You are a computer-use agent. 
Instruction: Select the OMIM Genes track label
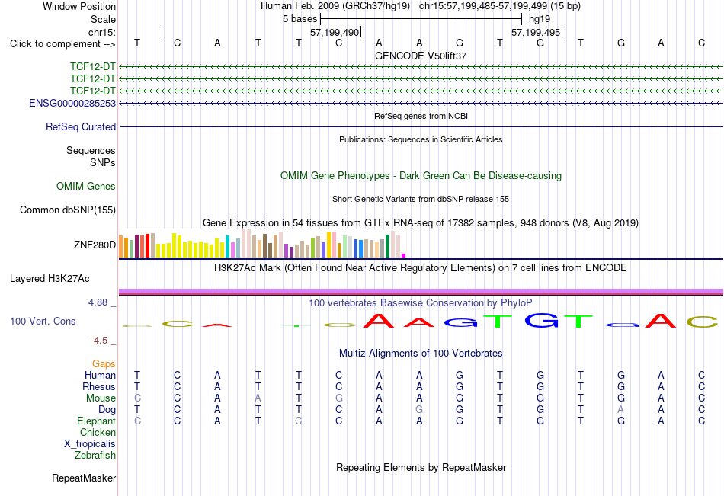tap(86, 186)
